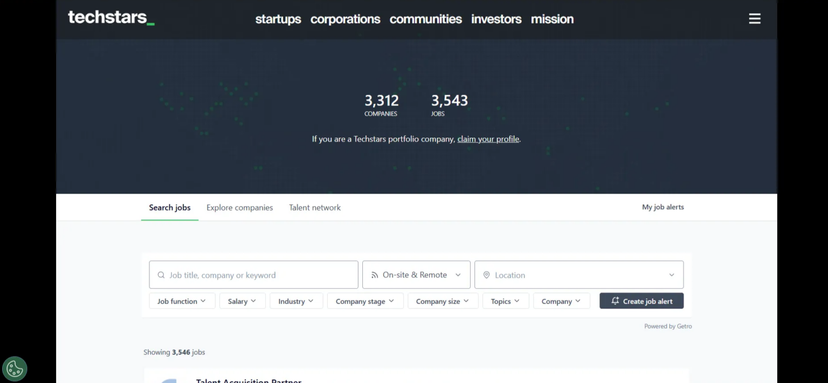The width and height of the screenshot is (828, 383).
Task: Click the signal icon next to On-site & Remote
Action: pyautogui.click(x=375, y=274)
